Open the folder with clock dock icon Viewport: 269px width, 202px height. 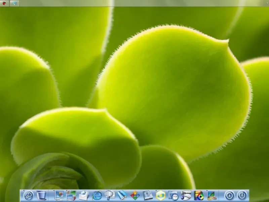pyautogui.click(x=173, y=196)
